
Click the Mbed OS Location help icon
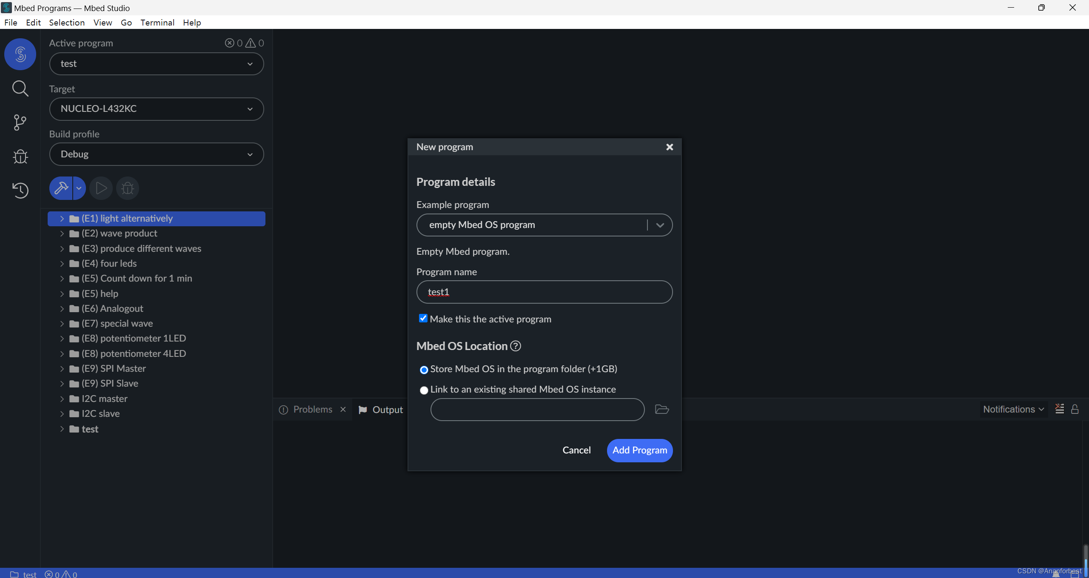tap(516, 346)
